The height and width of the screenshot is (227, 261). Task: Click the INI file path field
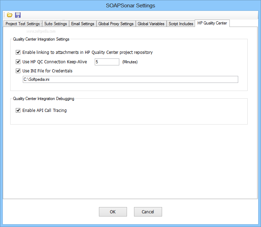click(130, 79)
